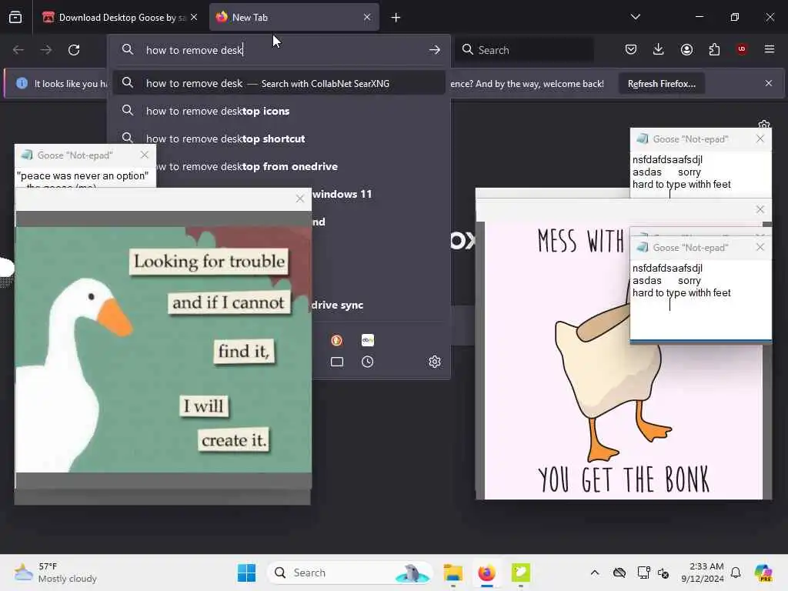Close lower-right Goose 'Not-epad' window
The height and width of the screenshot is (591, 788).
tap(760, 247)
